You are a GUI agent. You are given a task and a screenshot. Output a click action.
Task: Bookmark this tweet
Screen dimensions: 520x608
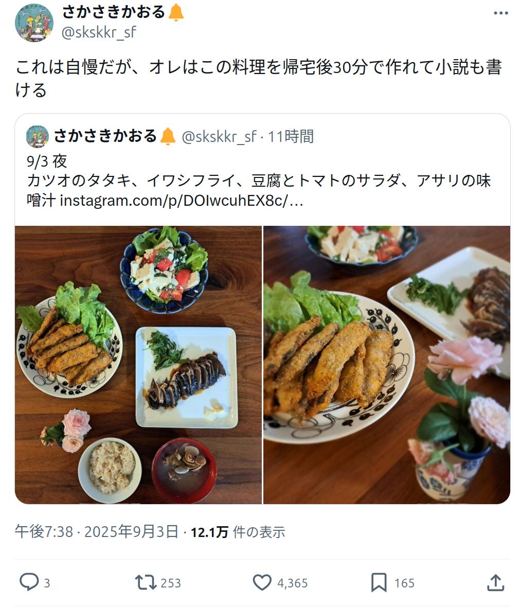tap(379, 582)
